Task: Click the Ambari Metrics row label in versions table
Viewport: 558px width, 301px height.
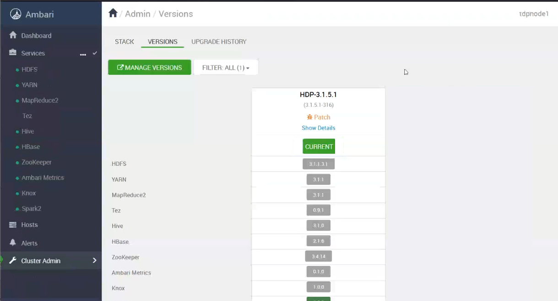Action: point(131,273)
